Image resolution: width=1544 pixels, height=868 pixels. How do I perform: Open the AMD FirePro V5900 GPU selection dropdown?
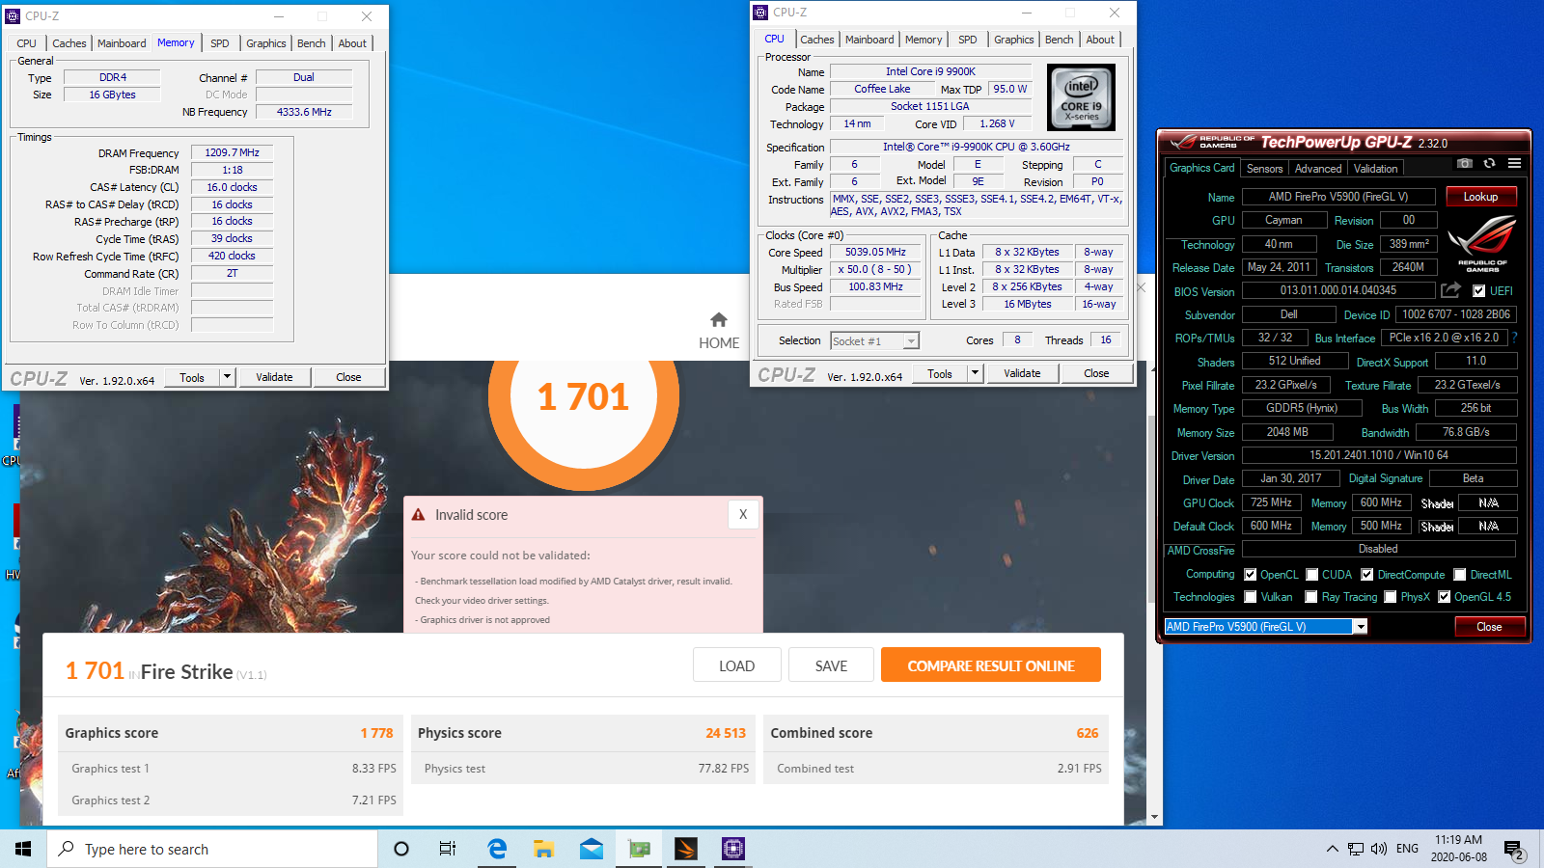point(1360,627)
